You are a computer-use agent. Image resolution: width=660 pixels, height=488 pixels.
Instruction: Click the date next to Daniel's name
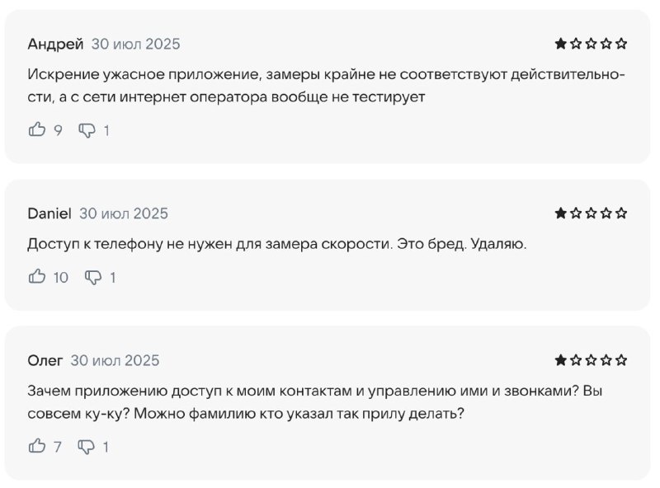pyautogui.click(x=124, y=213)
